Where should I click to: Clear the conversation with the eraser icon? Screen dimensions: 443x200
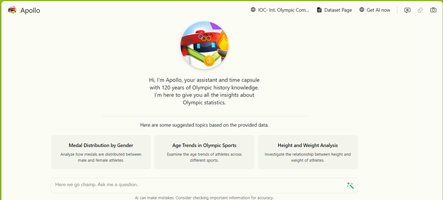pyautogui.click(x=420, y=10)
